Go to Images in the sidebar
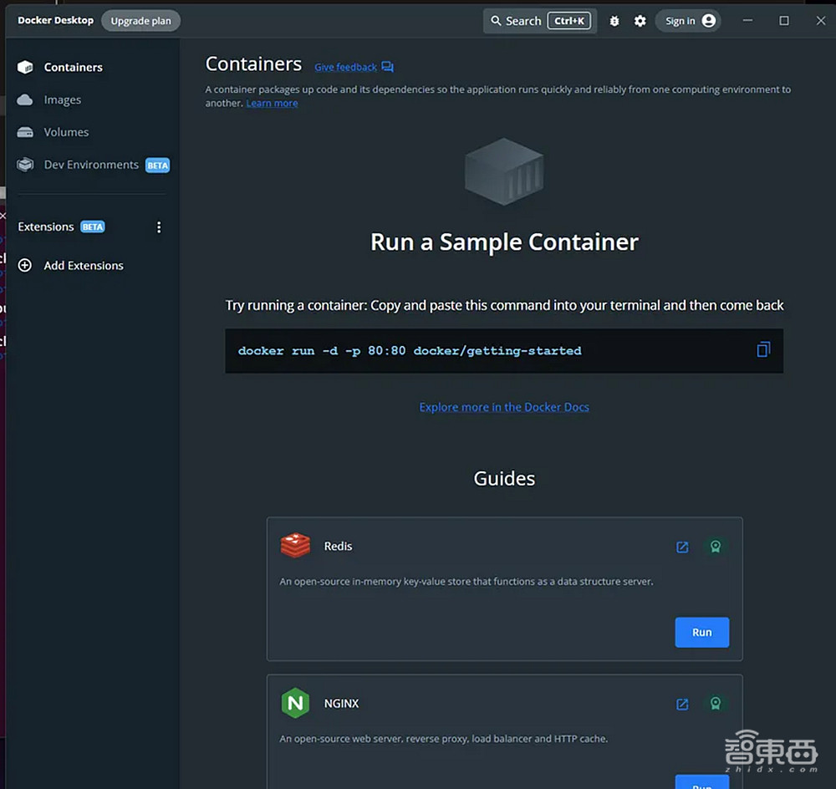 (x=62, y=100)
